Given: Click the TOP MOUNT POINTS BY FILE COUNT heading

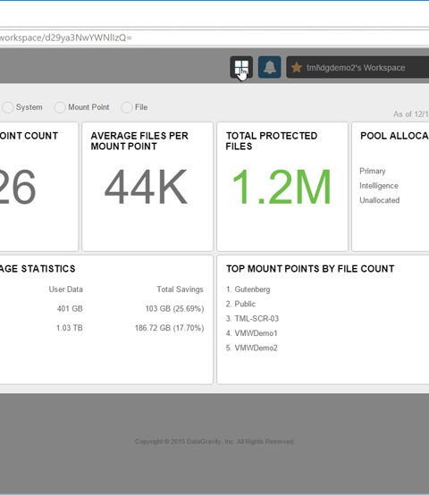Looking at the screenshot, I should [310, 269].
